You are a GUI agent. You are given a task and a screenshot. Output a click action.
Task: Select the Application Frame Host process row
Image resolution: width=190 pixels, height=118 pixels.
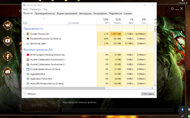click(41, 79)
